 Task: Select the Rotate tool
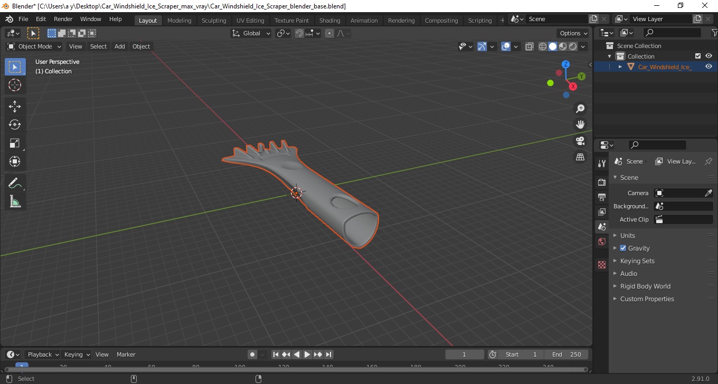tap(15, 124)
